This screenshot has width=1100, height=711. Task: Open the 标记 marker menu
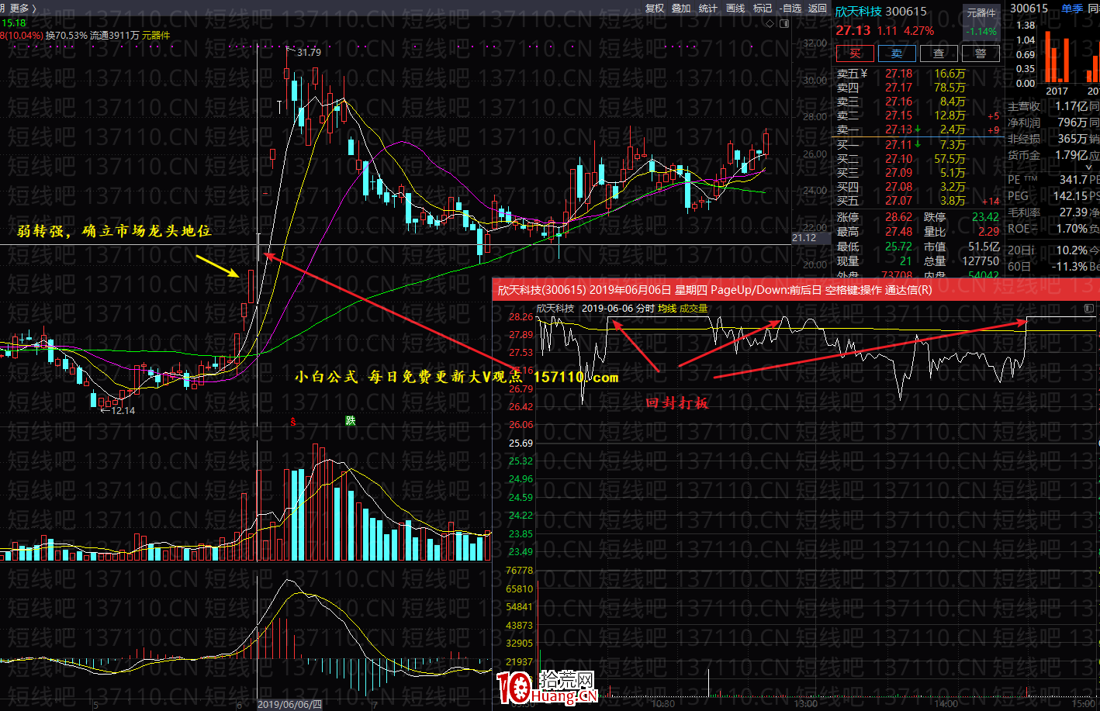pyautogui.click(x=763, y=8)
